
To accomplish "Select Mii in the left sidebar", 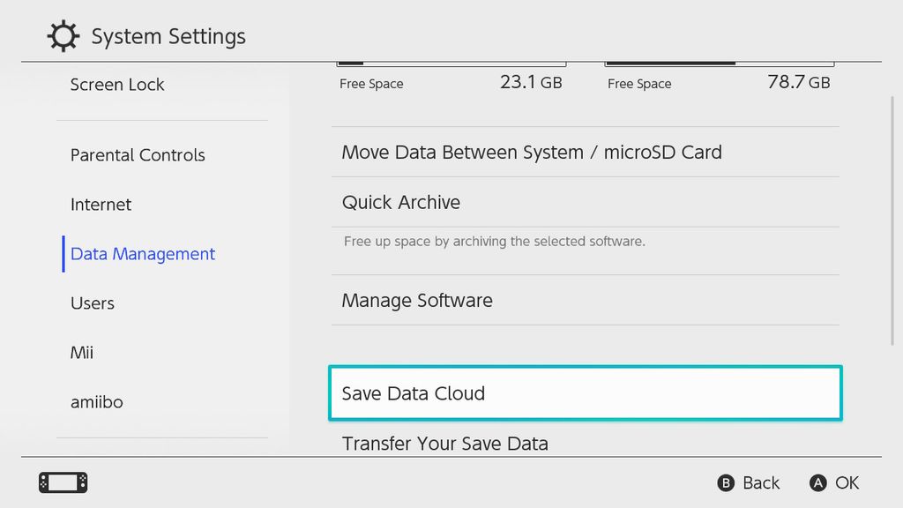I will 80,353.
